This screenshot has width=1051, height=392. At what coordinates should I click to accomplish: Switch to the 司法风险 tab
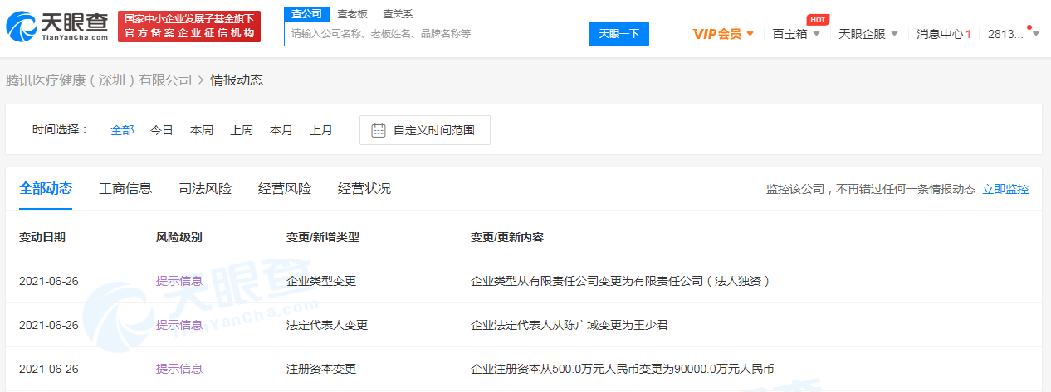click(x=205, y=188)
